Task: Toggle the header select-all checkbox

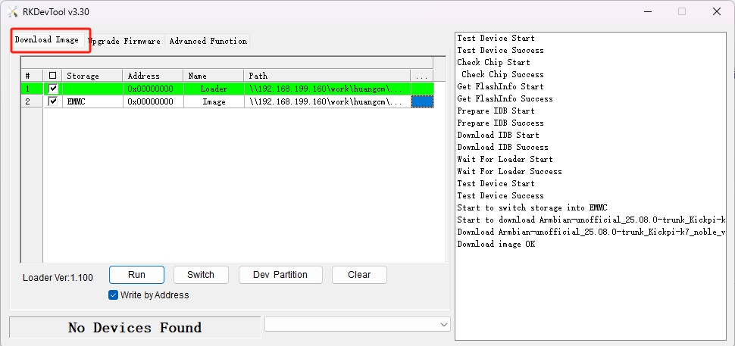Action: pos(52,76)
